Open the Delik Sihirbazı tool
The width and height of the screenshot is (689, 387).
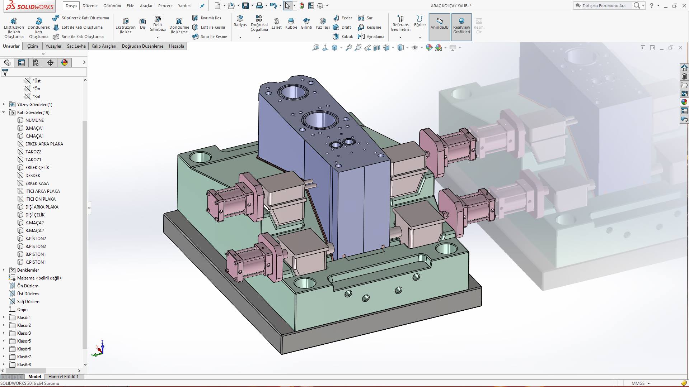[x=158, y=24]
